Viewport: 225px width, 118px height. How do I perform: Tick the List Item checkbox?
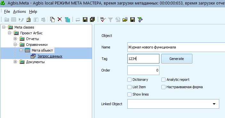coord(129,87)
